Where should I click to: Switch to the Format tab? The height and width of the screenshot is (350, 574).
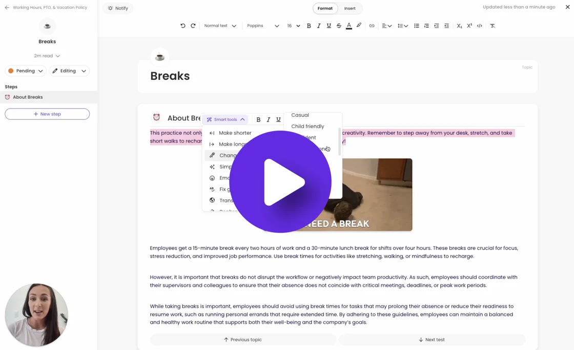[x=325, y=8]
